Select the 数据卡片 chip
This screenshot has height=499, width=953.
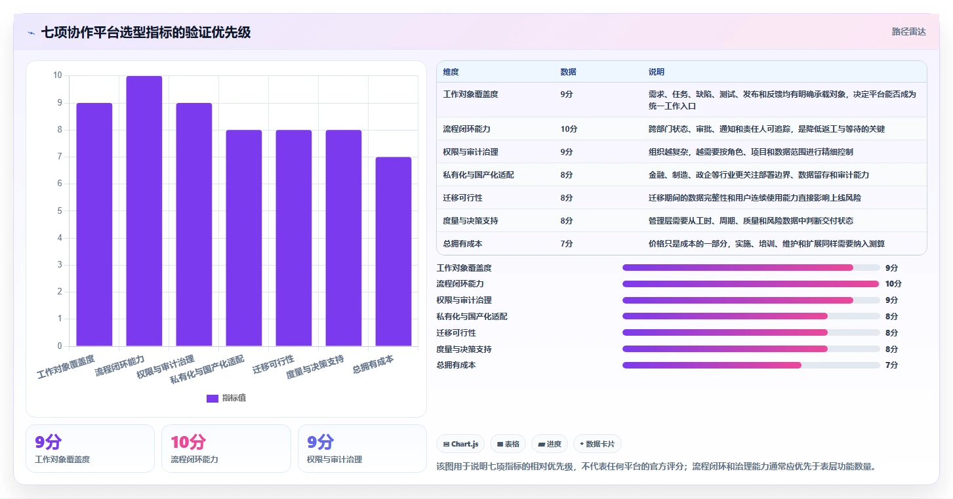(598, 444)
